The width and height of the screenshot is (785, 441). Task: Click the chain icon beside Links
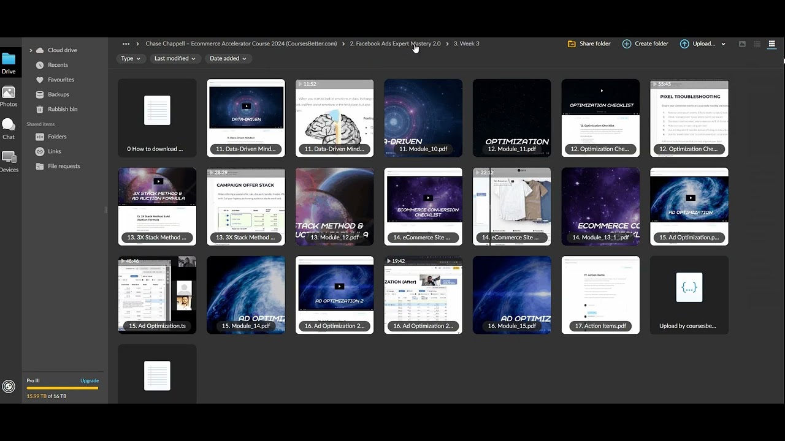pos(40,151)
